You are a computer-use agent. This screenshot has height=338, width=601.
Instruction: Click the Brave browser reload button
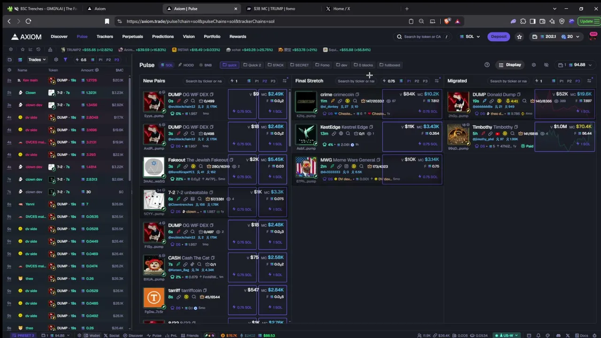coord(28,21)
